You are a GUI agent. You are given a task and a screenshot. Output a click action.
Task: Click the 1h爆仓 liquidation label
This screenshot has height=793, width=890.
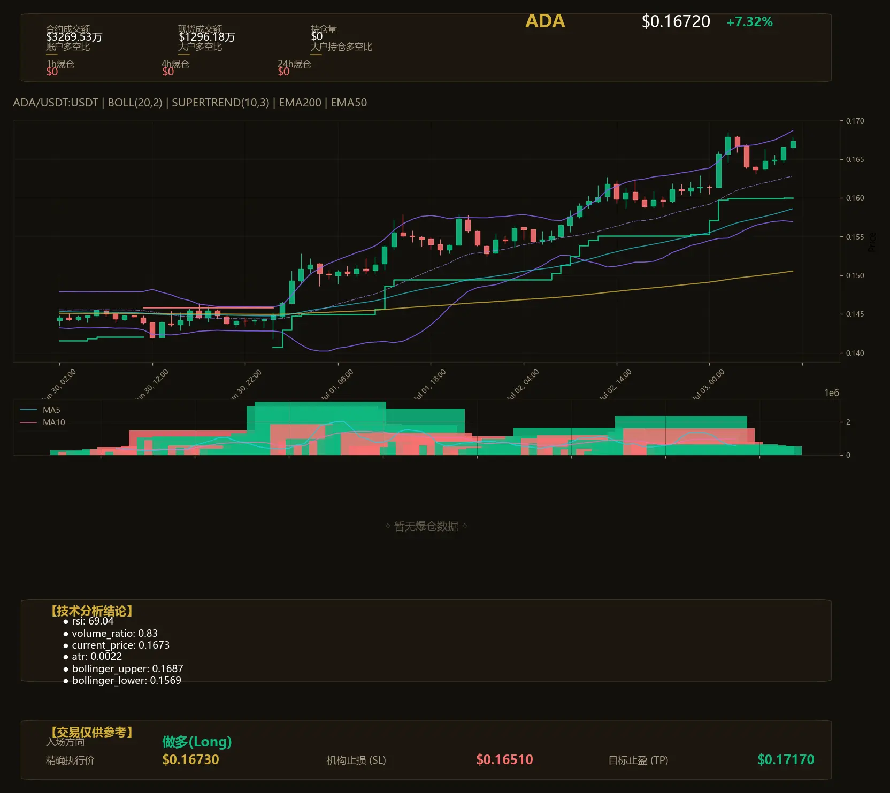tap(60, 64)
